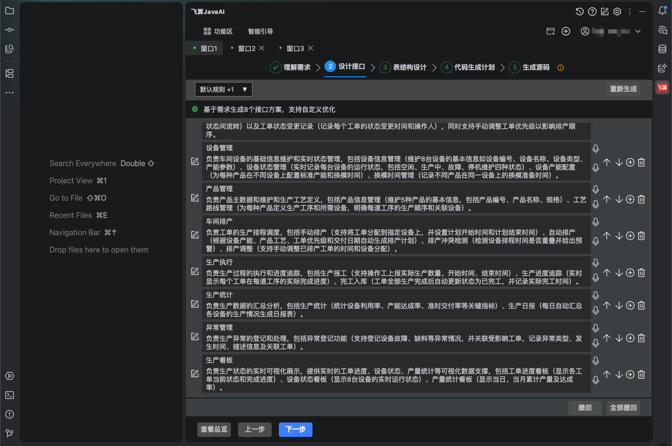Click microphone next to 设备管理 title
The height and width of the screenshot is (446, 672).
click(x=595, y=149)
